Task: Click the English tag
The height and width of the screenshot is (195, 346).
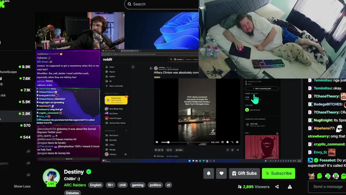Action: (x=96, y=185)
